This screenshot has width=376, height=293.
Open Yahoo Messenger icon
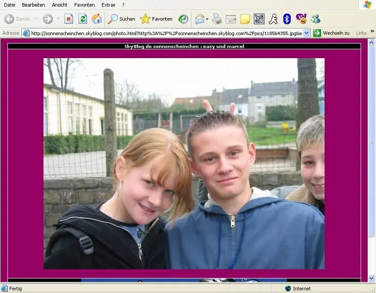click(301, 19)
